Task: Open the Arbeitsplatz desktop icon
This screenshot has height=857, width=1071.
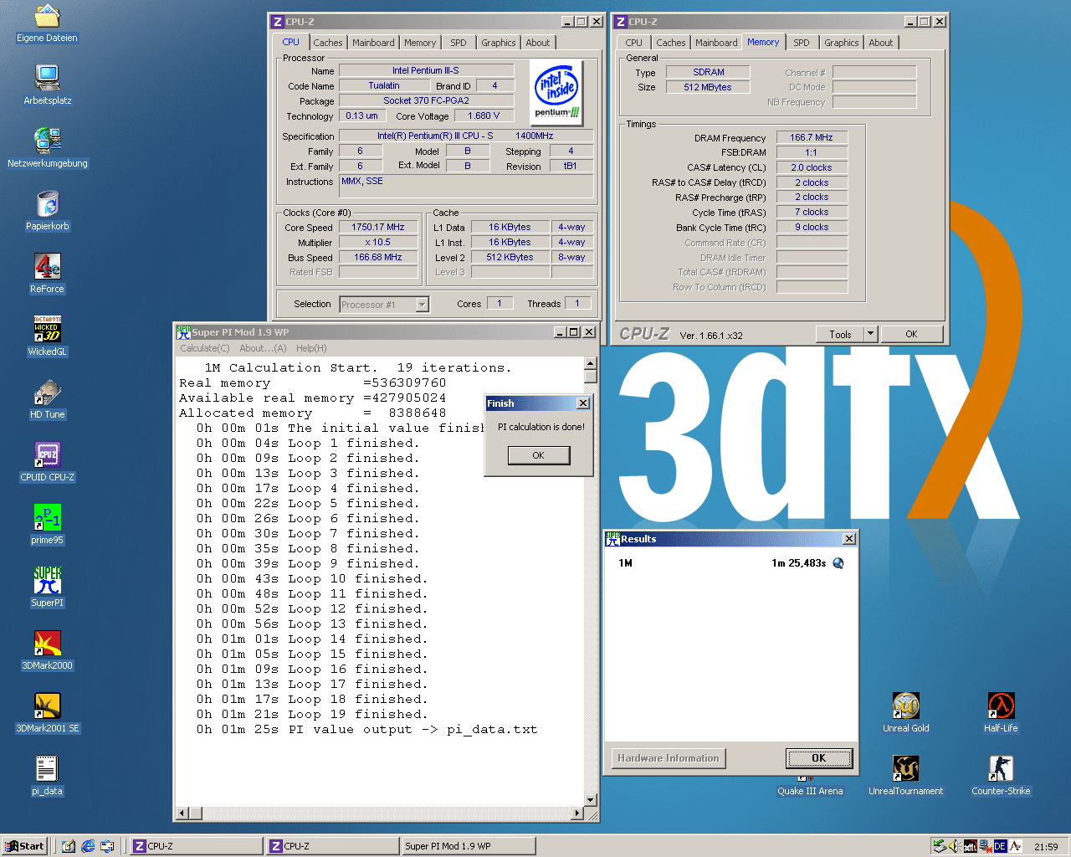Action: pyautogui.click(x=48, y=85)
